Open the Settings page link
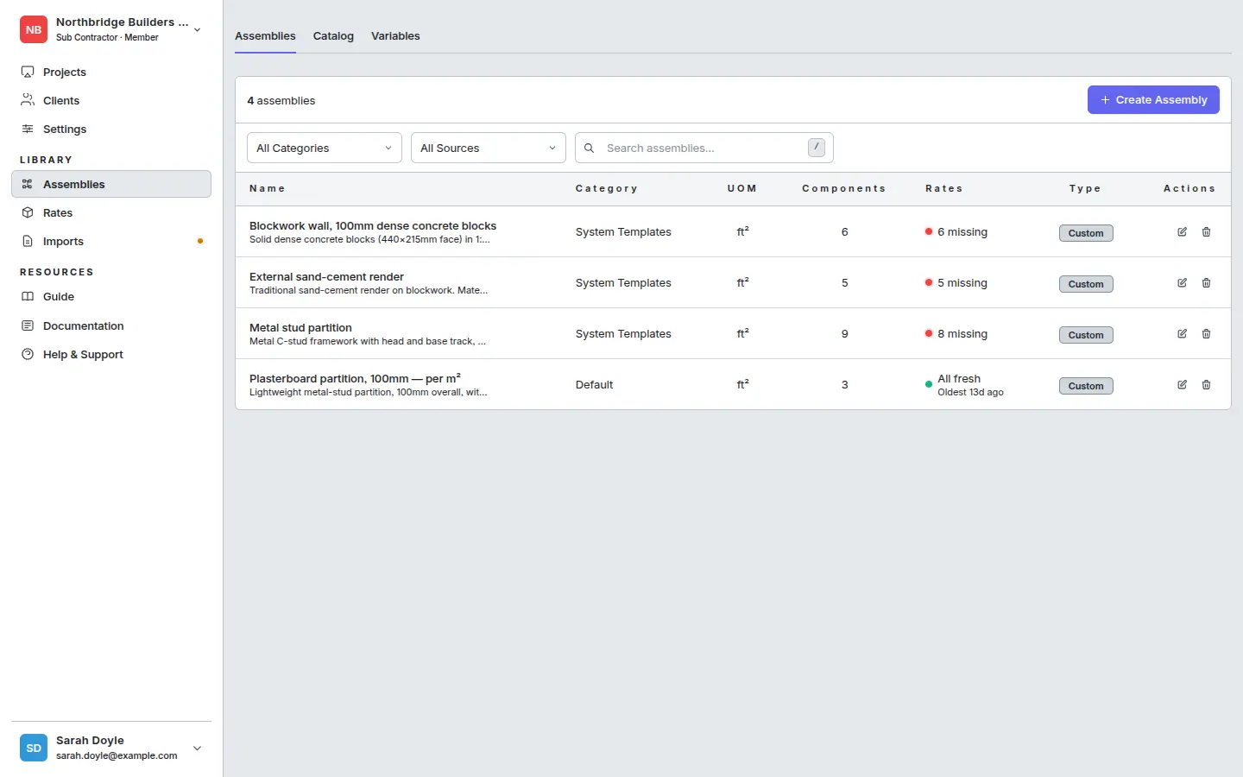 click(x=111, y=129)
